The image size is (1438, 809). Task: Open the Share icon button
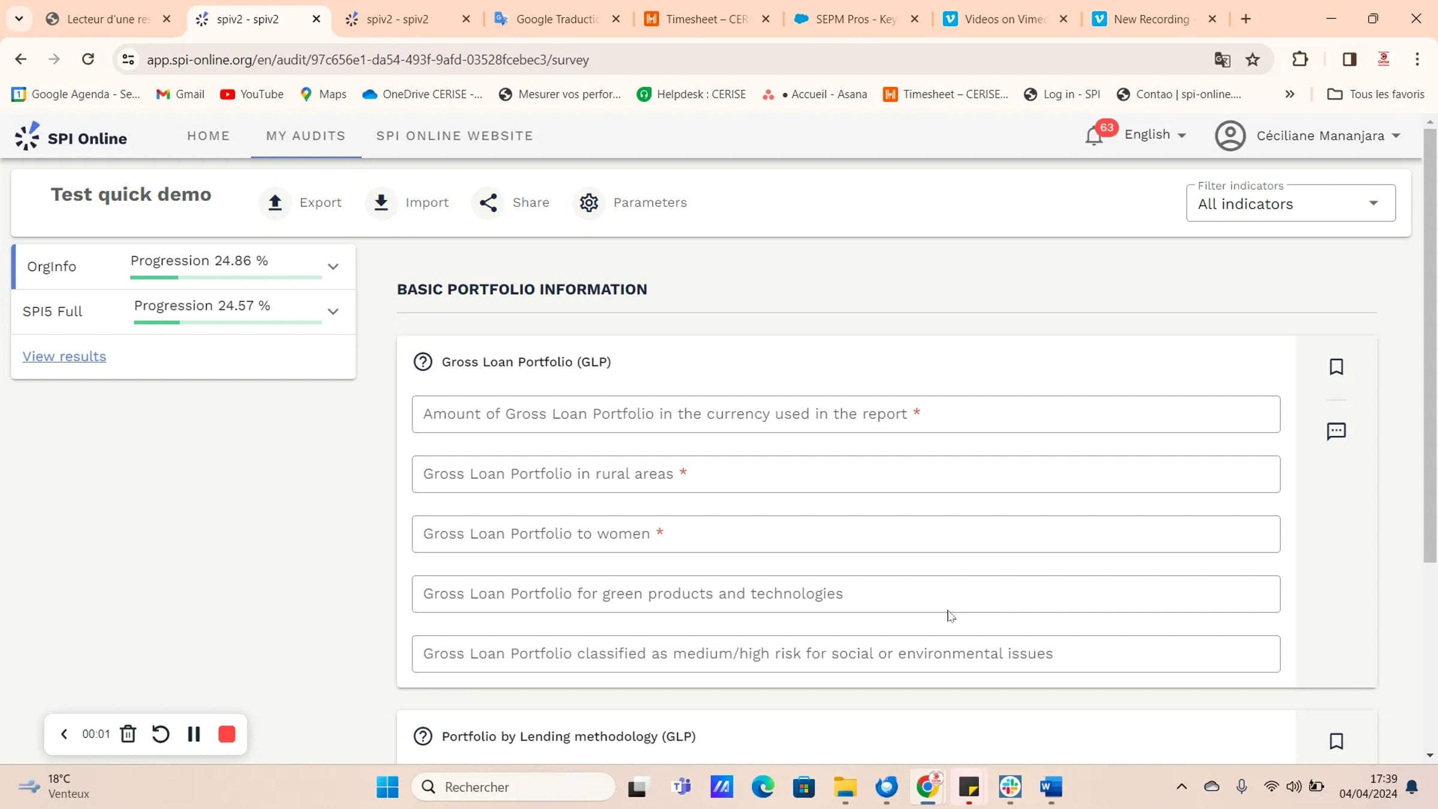[488, 203]
